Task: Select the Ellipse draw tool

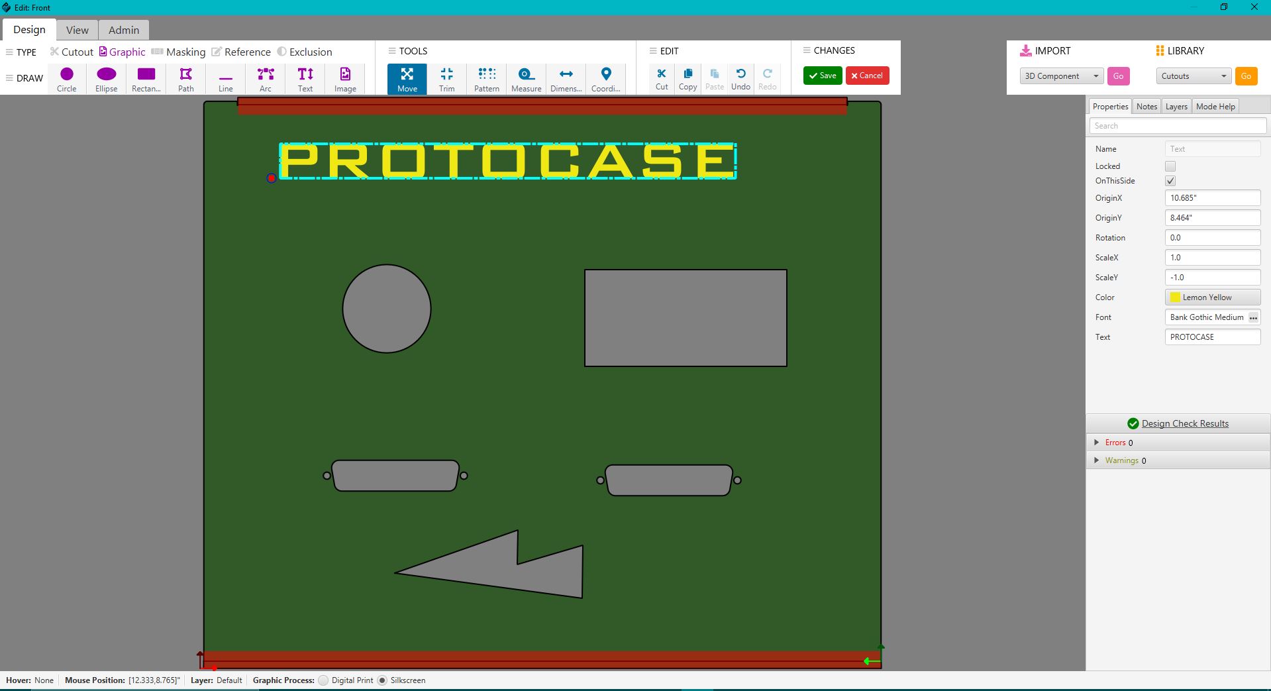Action: 107,79
